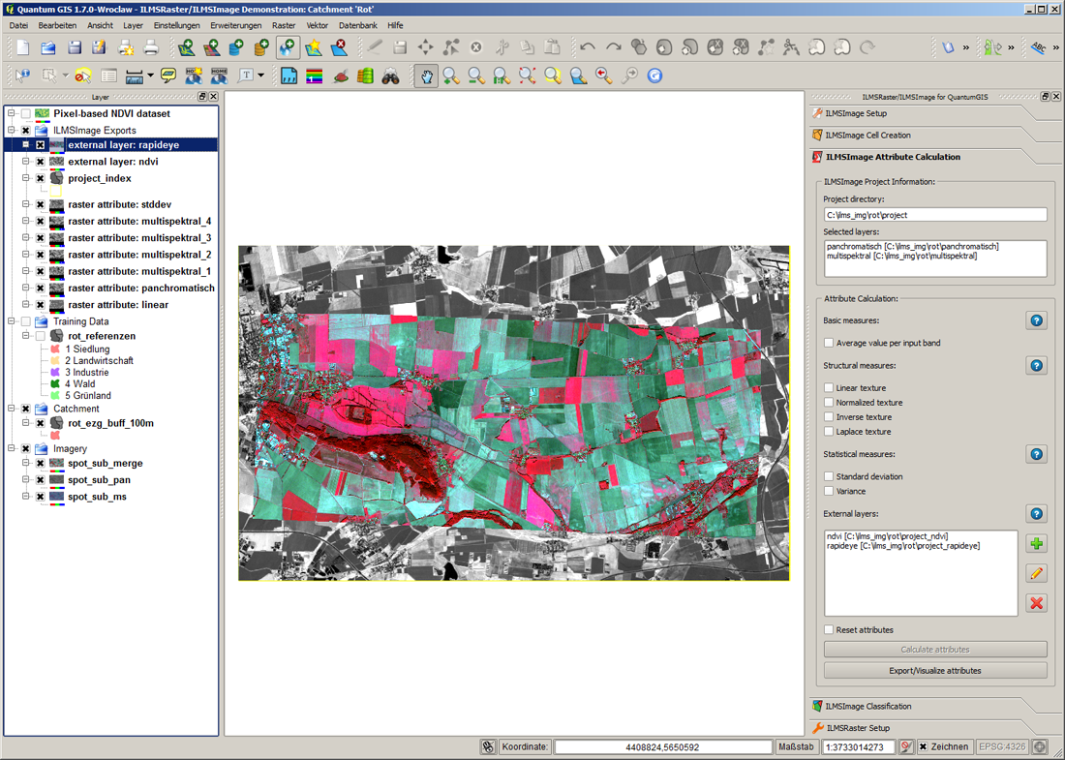
Task: Click the Export/Visualize attributes button
Action: pyautogui.click(x=934, y=671)
